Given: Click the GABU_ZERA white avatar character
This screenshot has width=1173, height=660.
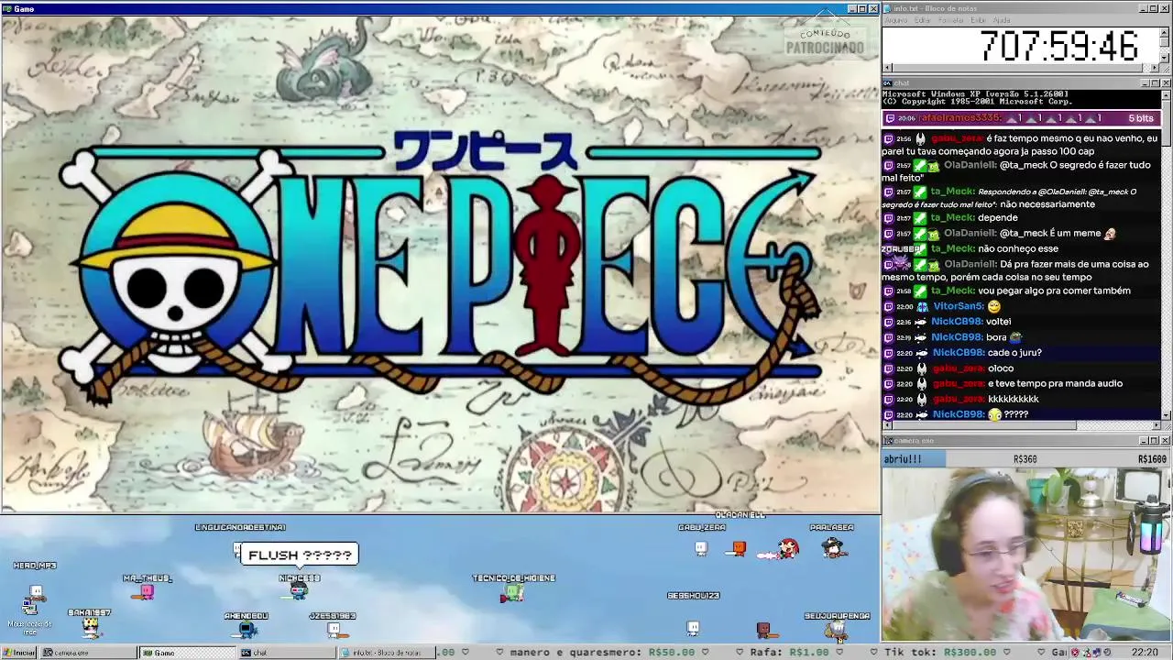Looking at the screenshot, I should 701,548.
